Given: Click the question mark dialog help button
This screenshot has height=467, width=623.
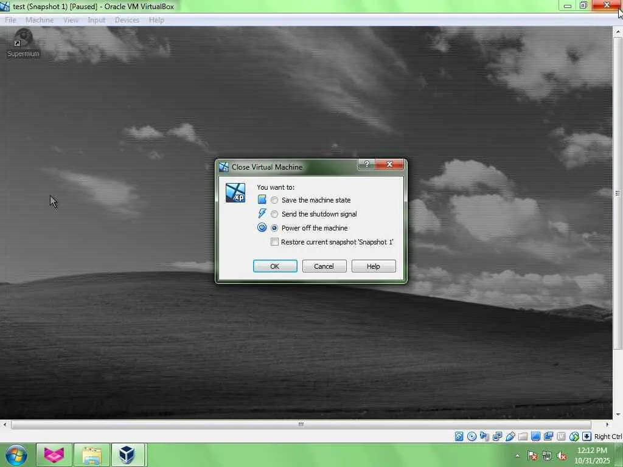Looking at the screenshot, I should coord(366,164).
